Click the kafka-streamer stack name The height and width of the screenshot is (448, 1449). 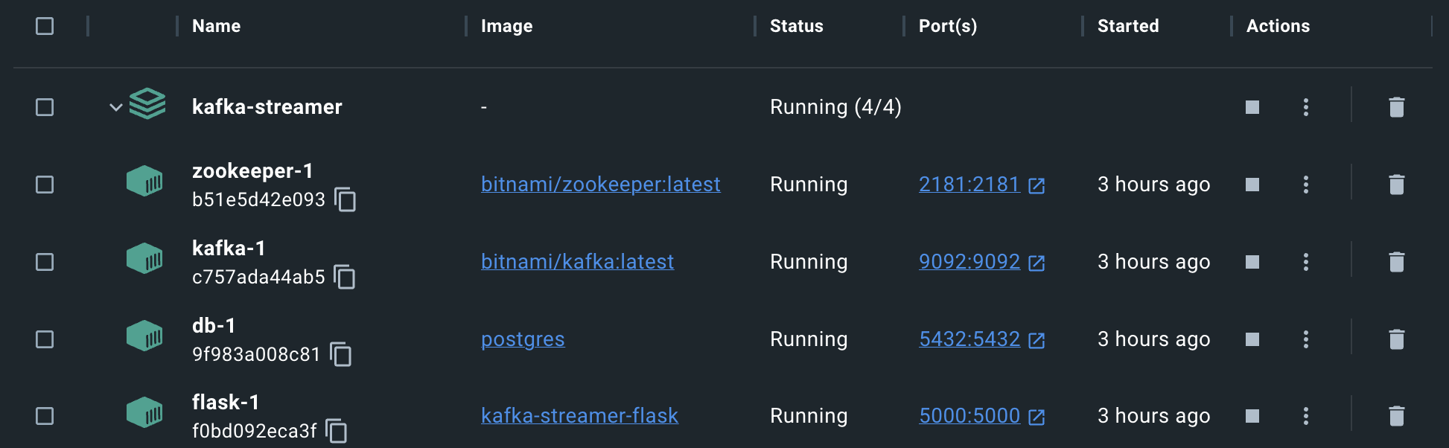coord(267,107)
